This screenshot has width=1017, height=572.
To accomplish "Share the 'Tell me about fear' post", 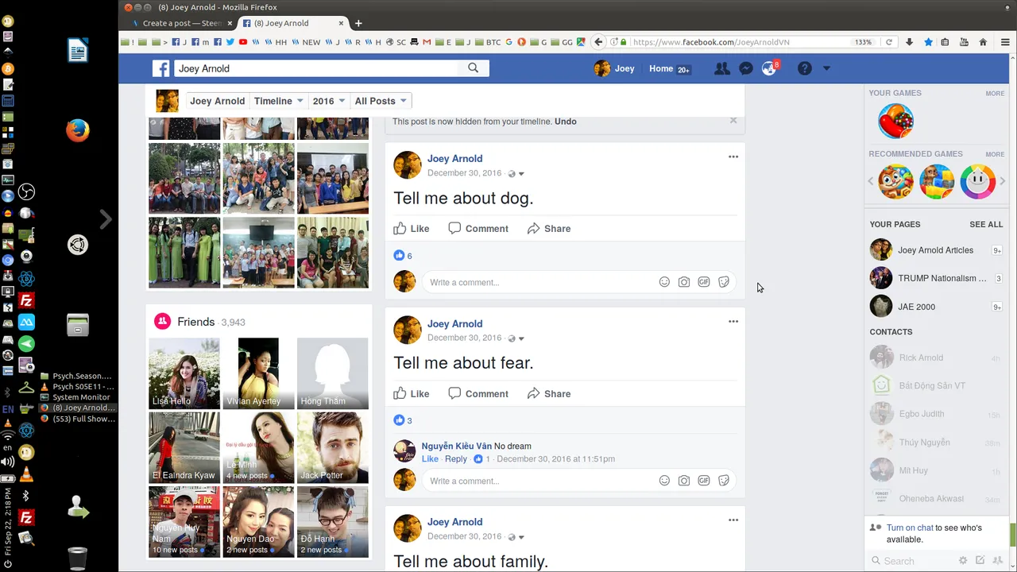I will [x=549, y=394].
